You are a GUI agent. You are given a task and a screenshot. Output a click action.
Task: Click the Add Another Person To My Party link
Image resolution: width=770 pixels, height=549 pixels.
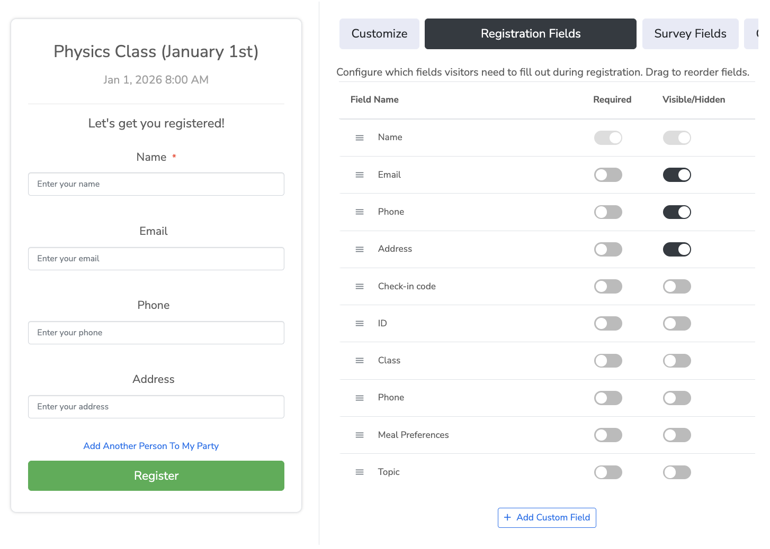(151, 446)
